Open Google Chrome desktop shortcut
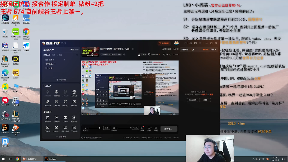 [26, 33]
